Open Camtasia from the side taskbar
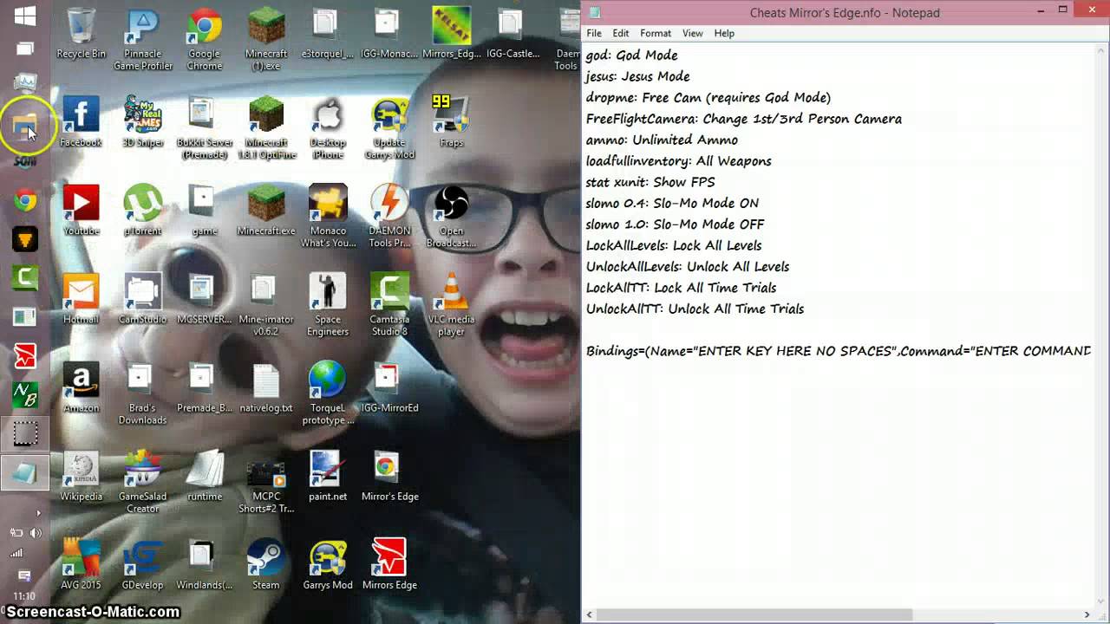Screen dimensions: 1110x624 (x=25, y=278)
